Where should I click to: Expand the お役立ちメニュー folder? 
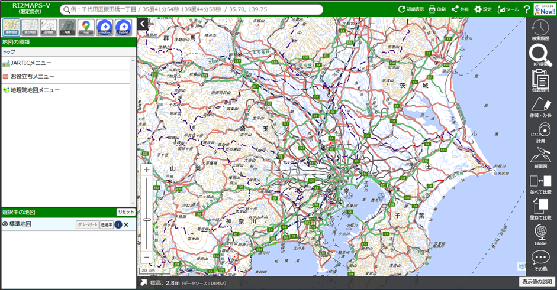pyautogui.click(x=32, y=76)
